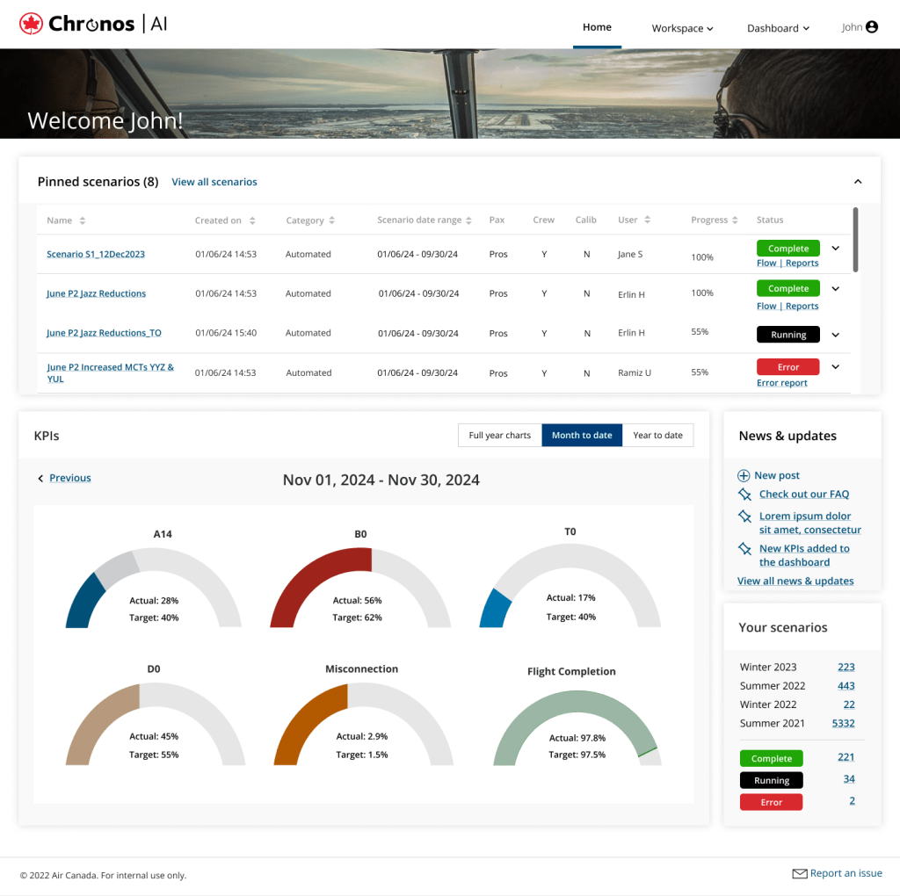Collapse the Pinned scenarios panel
Viewport: 900px width, 896px height.
point(858,182)
